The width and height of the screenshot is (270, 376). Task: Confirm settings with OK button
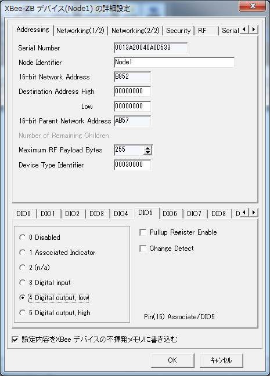click(x=172, y=360)
